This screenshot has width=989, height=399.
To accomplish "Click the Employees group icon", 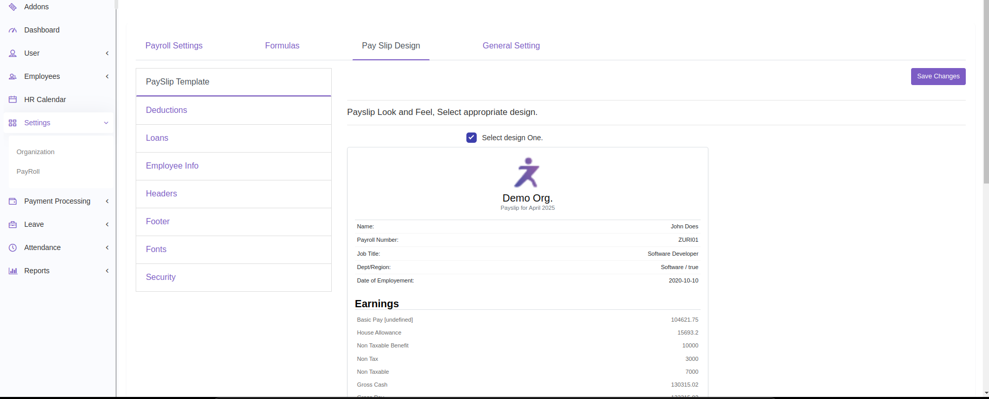I will point(13,77).
